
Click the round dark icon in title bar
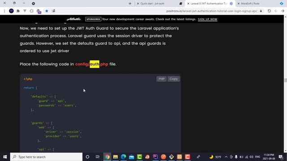click(33, 4)
